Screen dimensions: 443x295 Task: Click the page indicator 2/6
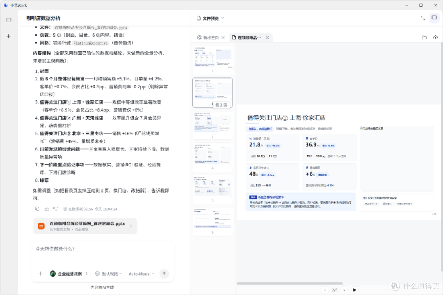335,290
